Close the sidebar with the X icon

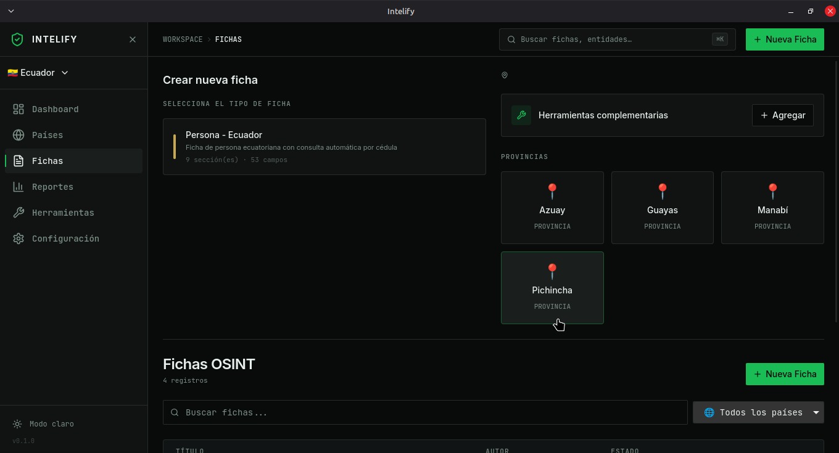click(x=133, y=39)
